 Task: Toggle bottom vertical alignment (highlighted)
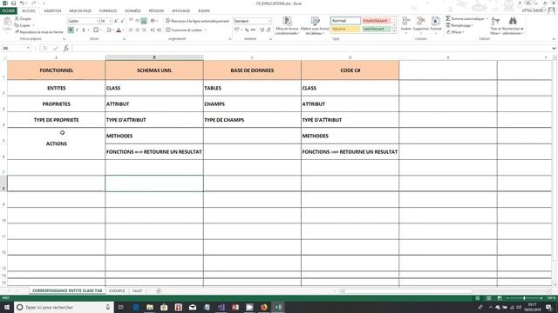144,21
